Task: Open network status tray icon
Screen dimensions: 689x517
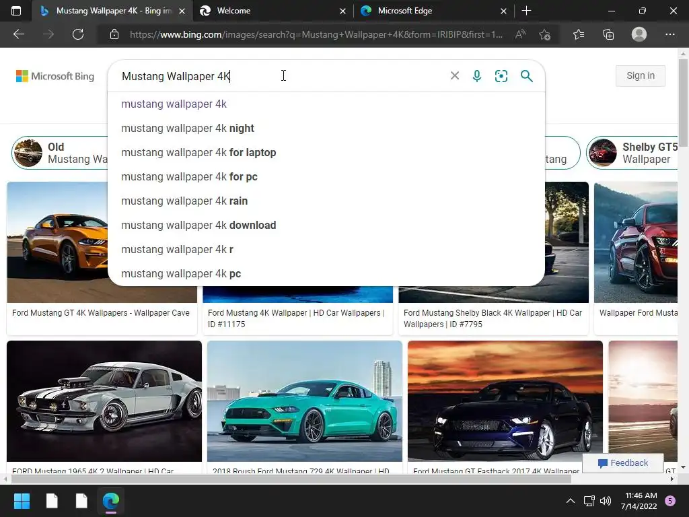Action: click(589, 501)
